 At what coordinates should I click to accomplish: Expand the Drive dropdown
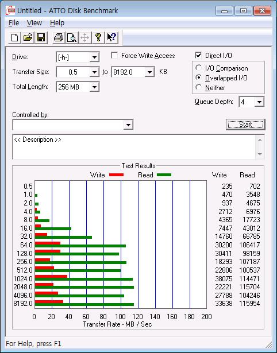click(x=94, y=57)
